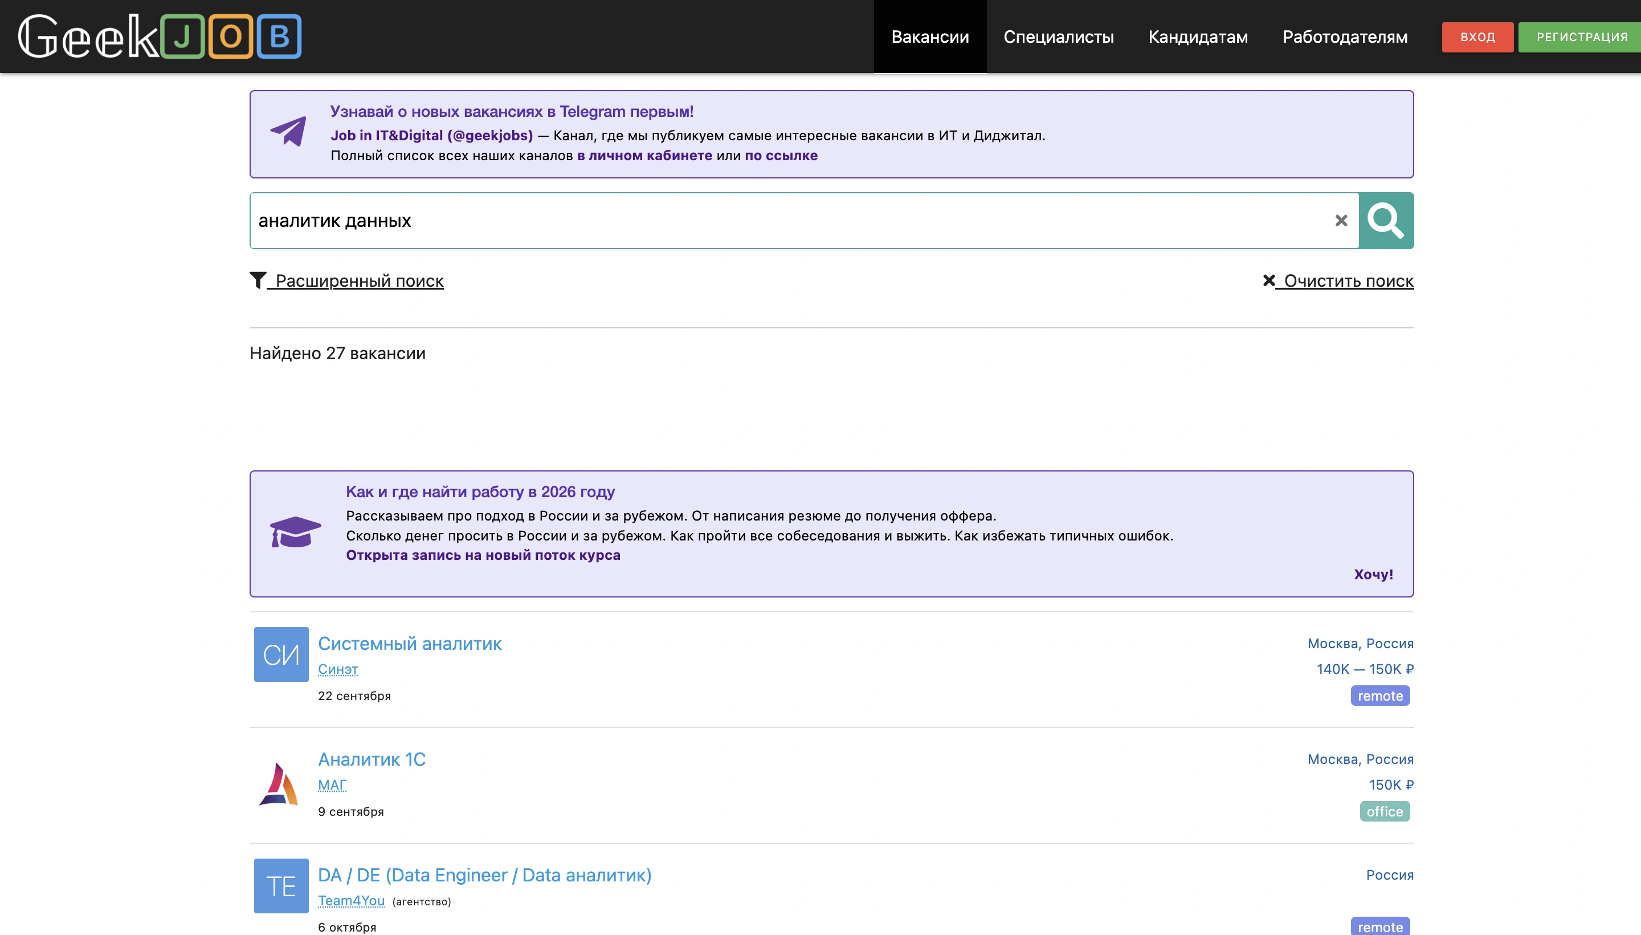Viewport: 1641px width, 935px height.
Task: Open the DA / DE Data Engineer vacancy
Action: 484,875
